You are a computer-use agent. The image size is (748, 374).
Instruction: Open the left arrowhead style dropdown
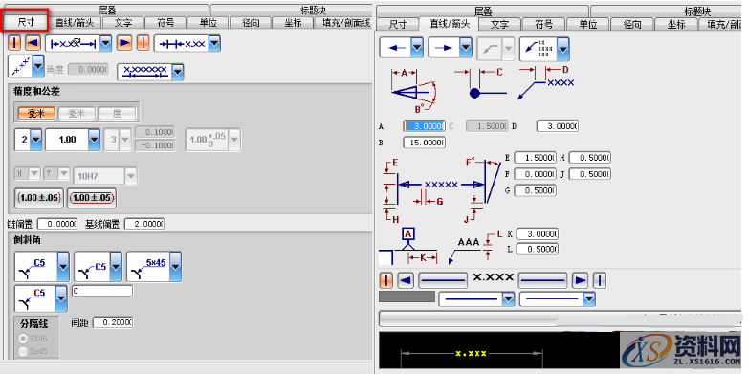(401, 48)
